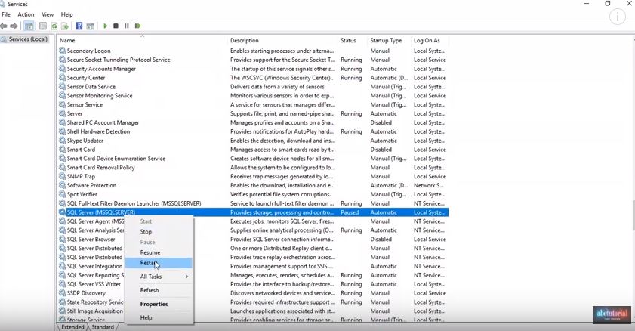Click the Pause Service toolbar button
Screen dimensions: 635x331
(x=126, y=26)
